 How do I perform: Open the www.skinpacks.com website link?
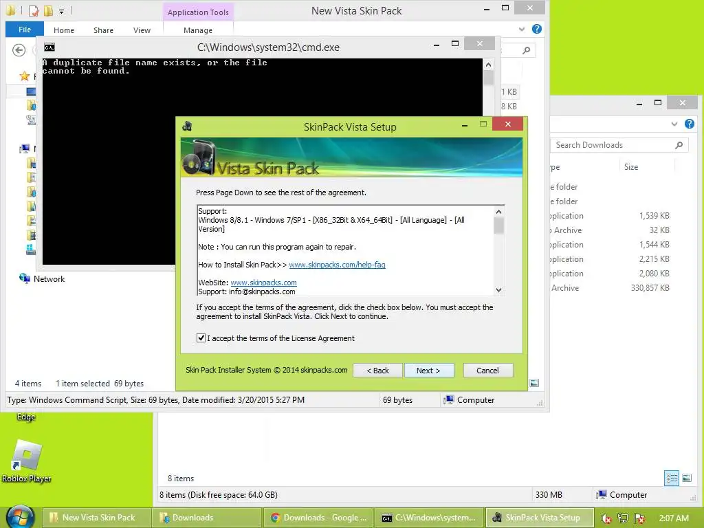coord(263,283)
